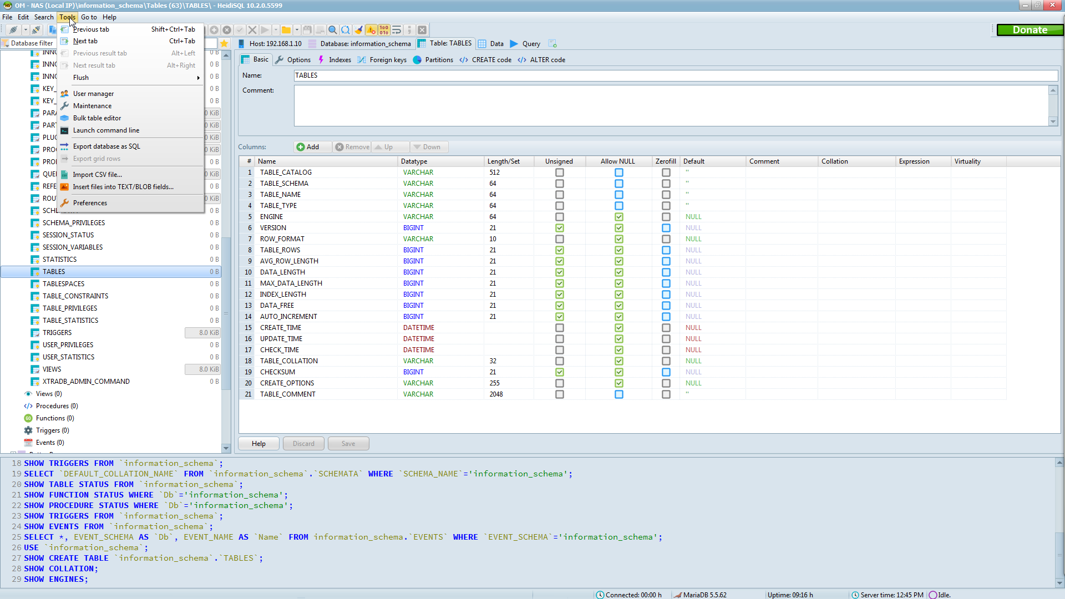Viewport: 1065px width, 599px height.
Task: Click the magnifier search icon in toolbar
Action: (x=332, y=30)
